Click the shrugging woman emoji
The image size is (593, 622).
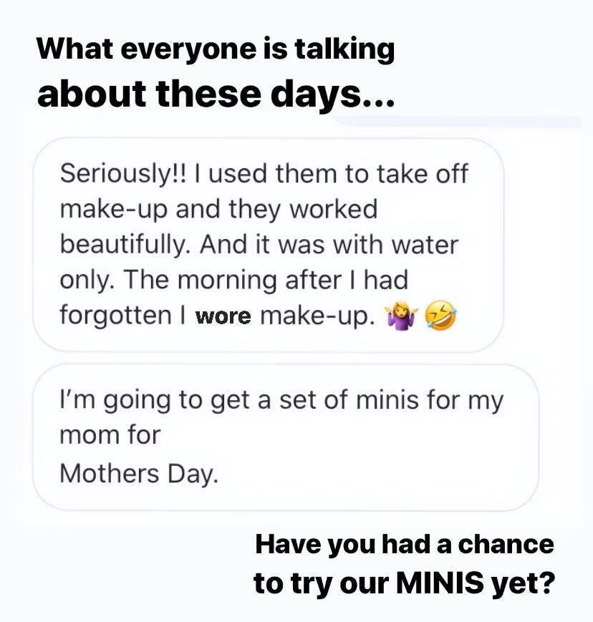[x=400, y=314]
